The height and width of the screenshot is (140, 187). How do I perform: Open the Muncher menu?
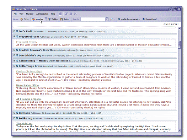(30, 14)
